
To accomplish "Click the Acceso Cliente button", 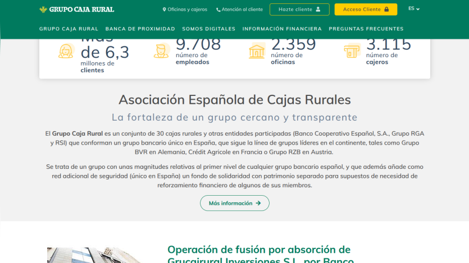I will 366,10.
